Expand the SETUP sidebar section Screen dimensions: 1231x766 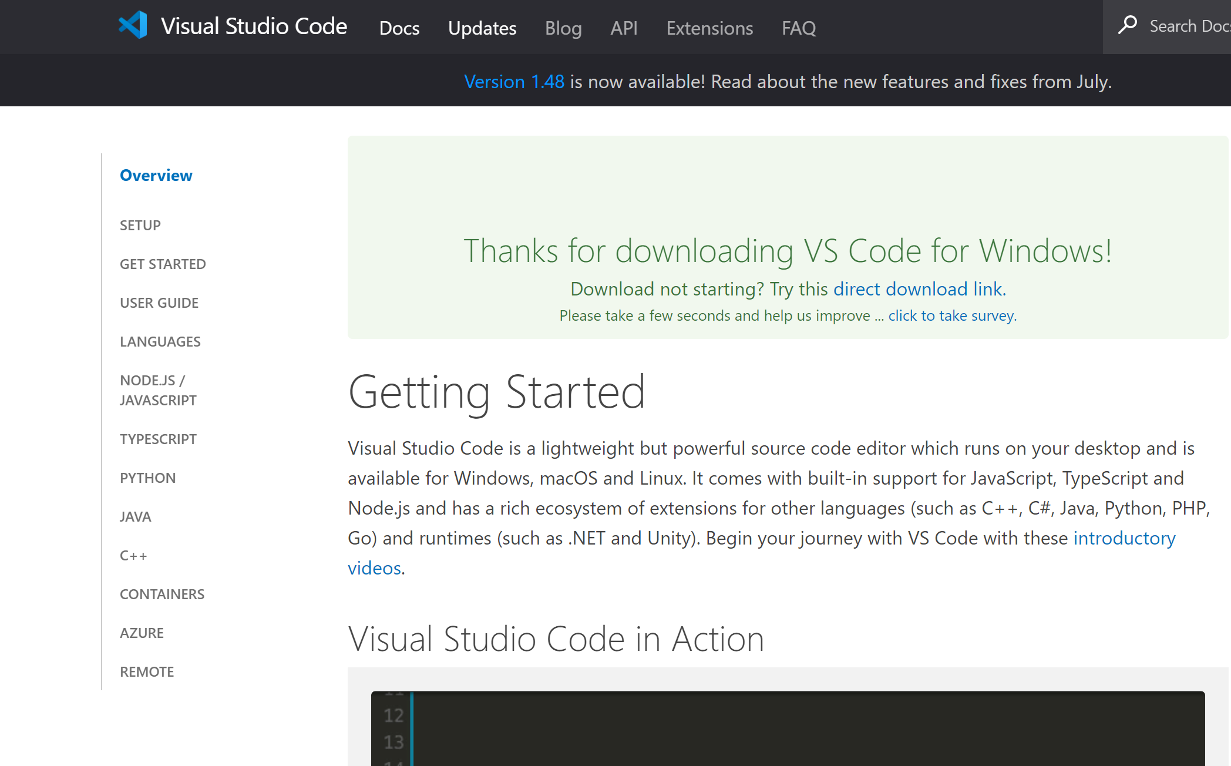click(x=140, y=225)
